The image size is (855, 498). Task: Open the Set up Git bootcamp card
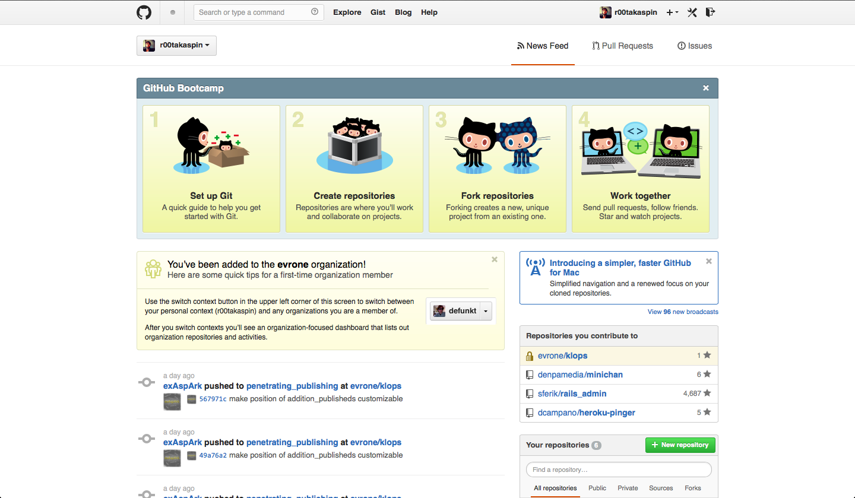pos(211,169)
